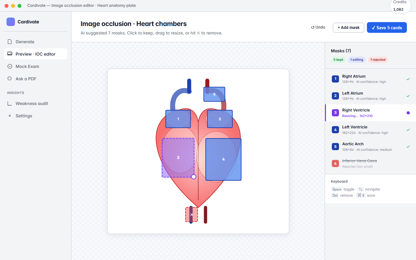
Task: Click the round resize handle of mask 3
Action: click(194, 177)
